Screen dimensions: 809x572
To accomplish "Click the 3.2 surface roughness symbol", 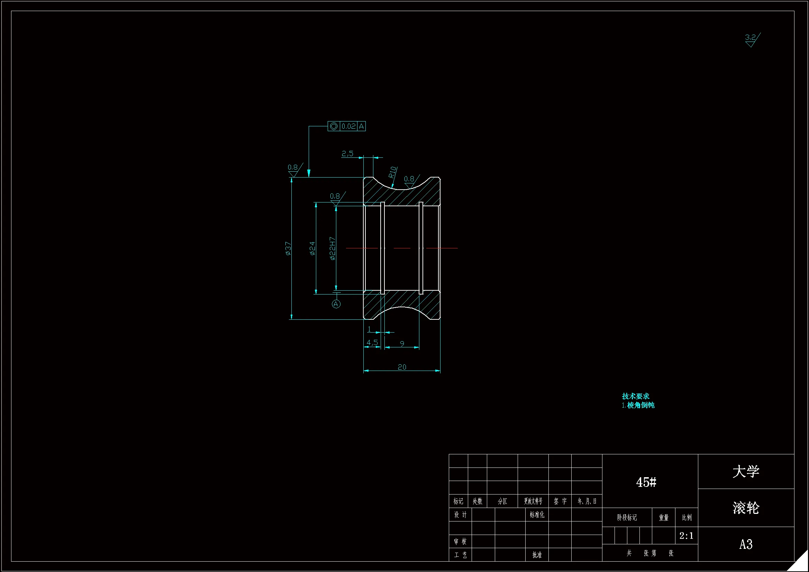I will (x=751, y=39).
